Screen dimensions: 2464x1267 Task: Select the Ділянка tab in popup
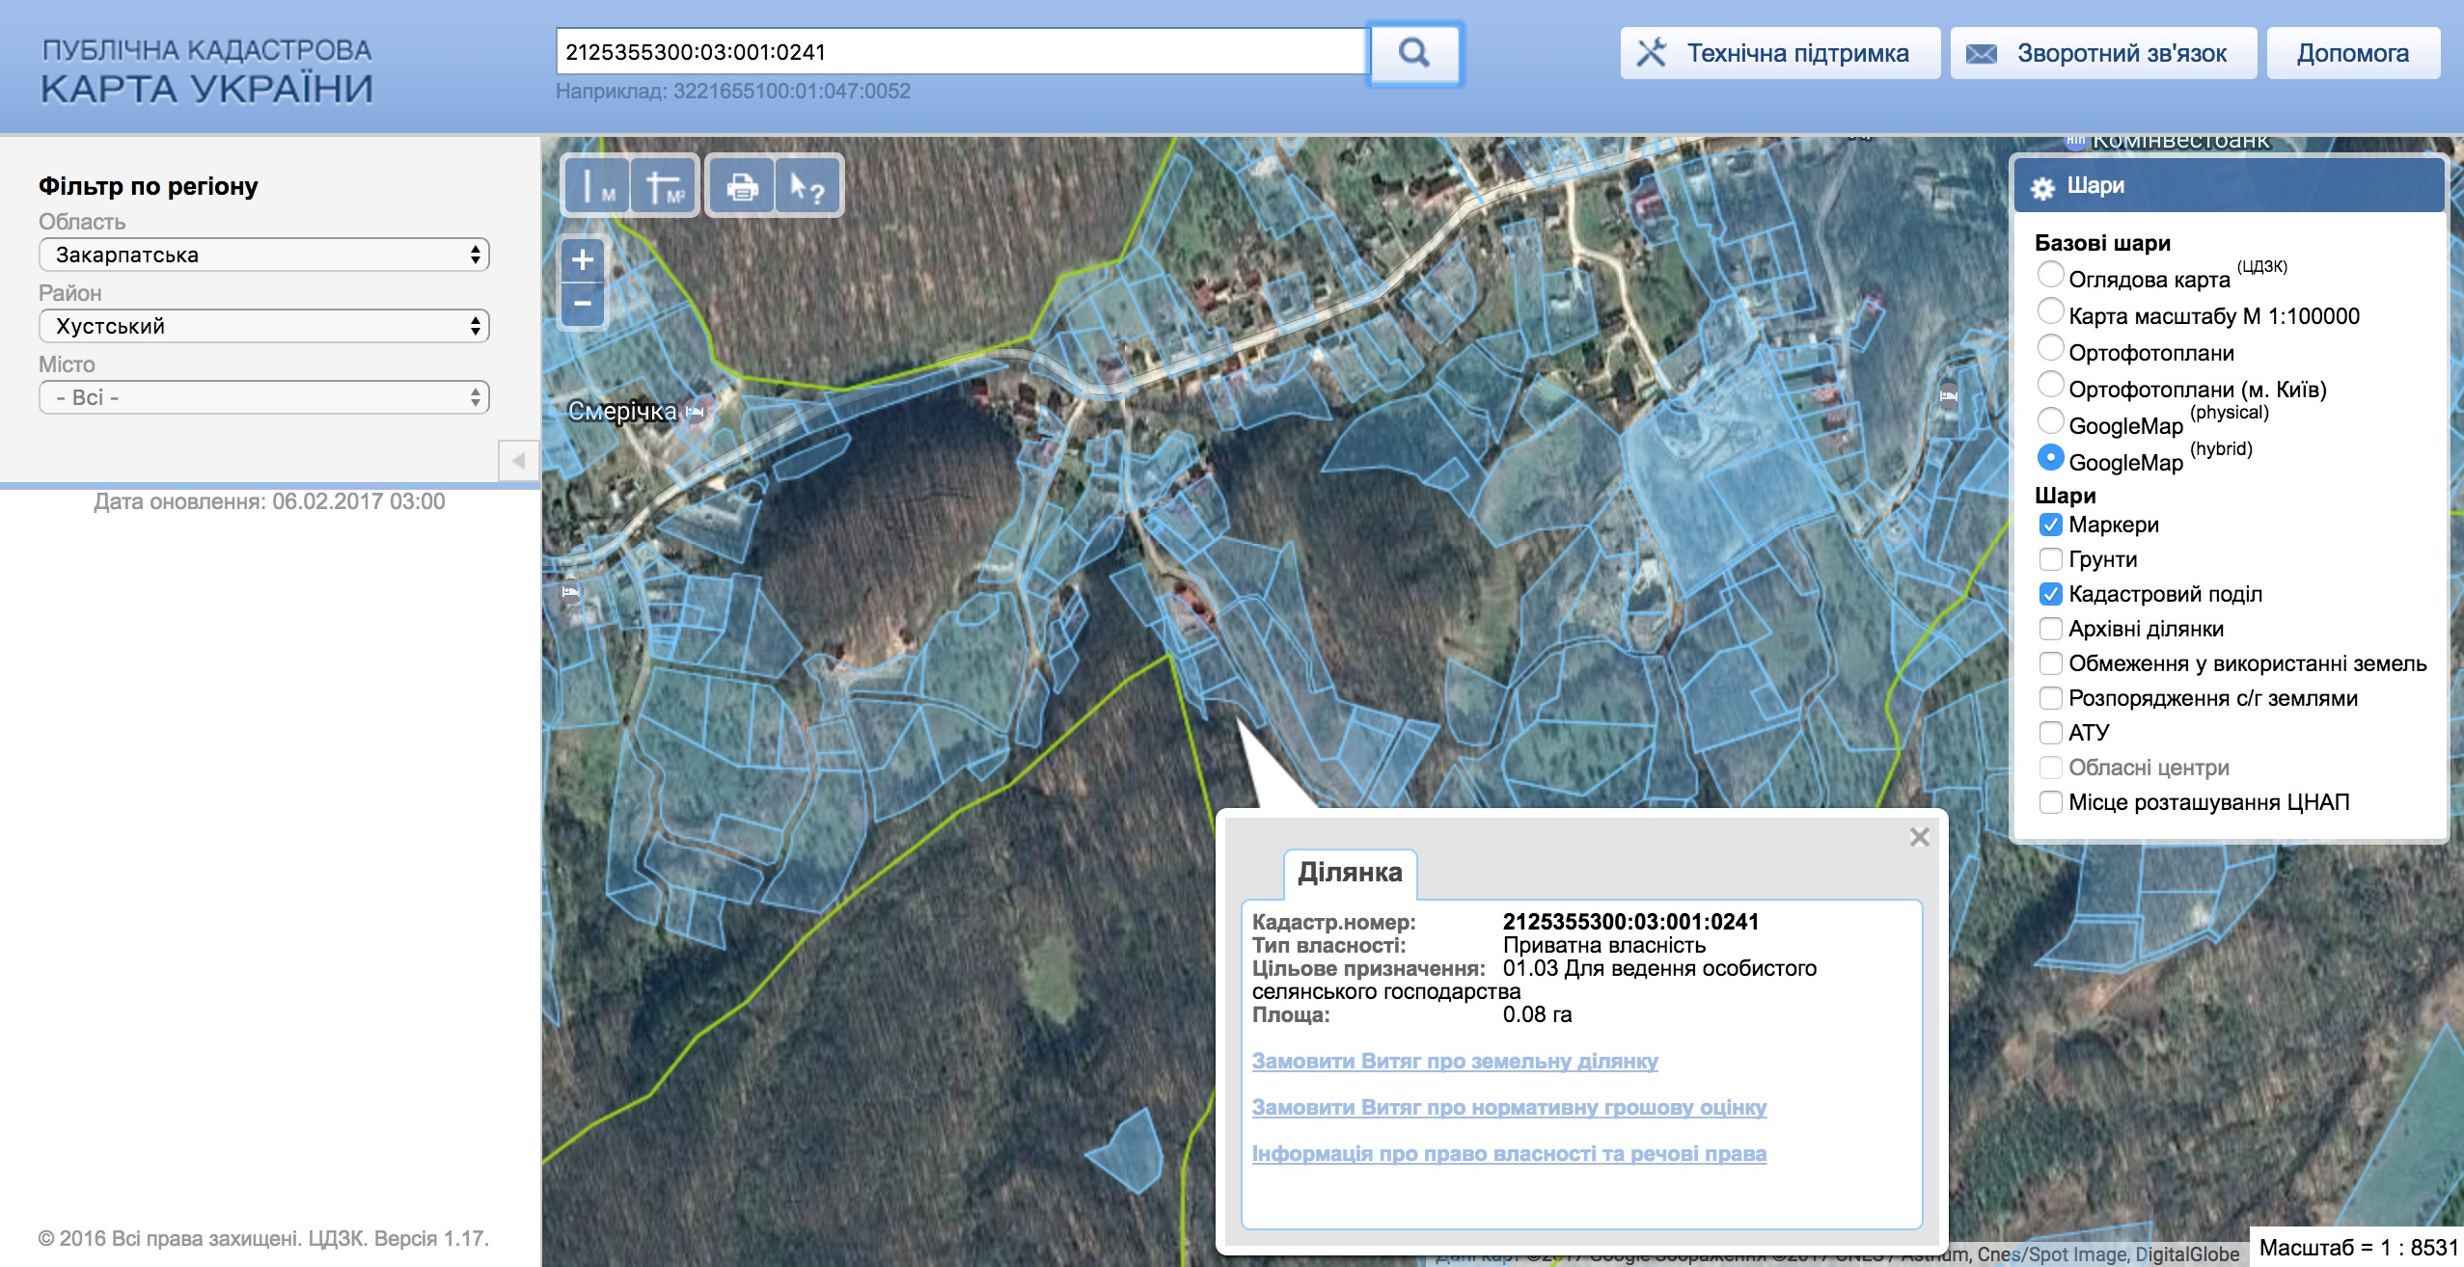[1350, 873]
